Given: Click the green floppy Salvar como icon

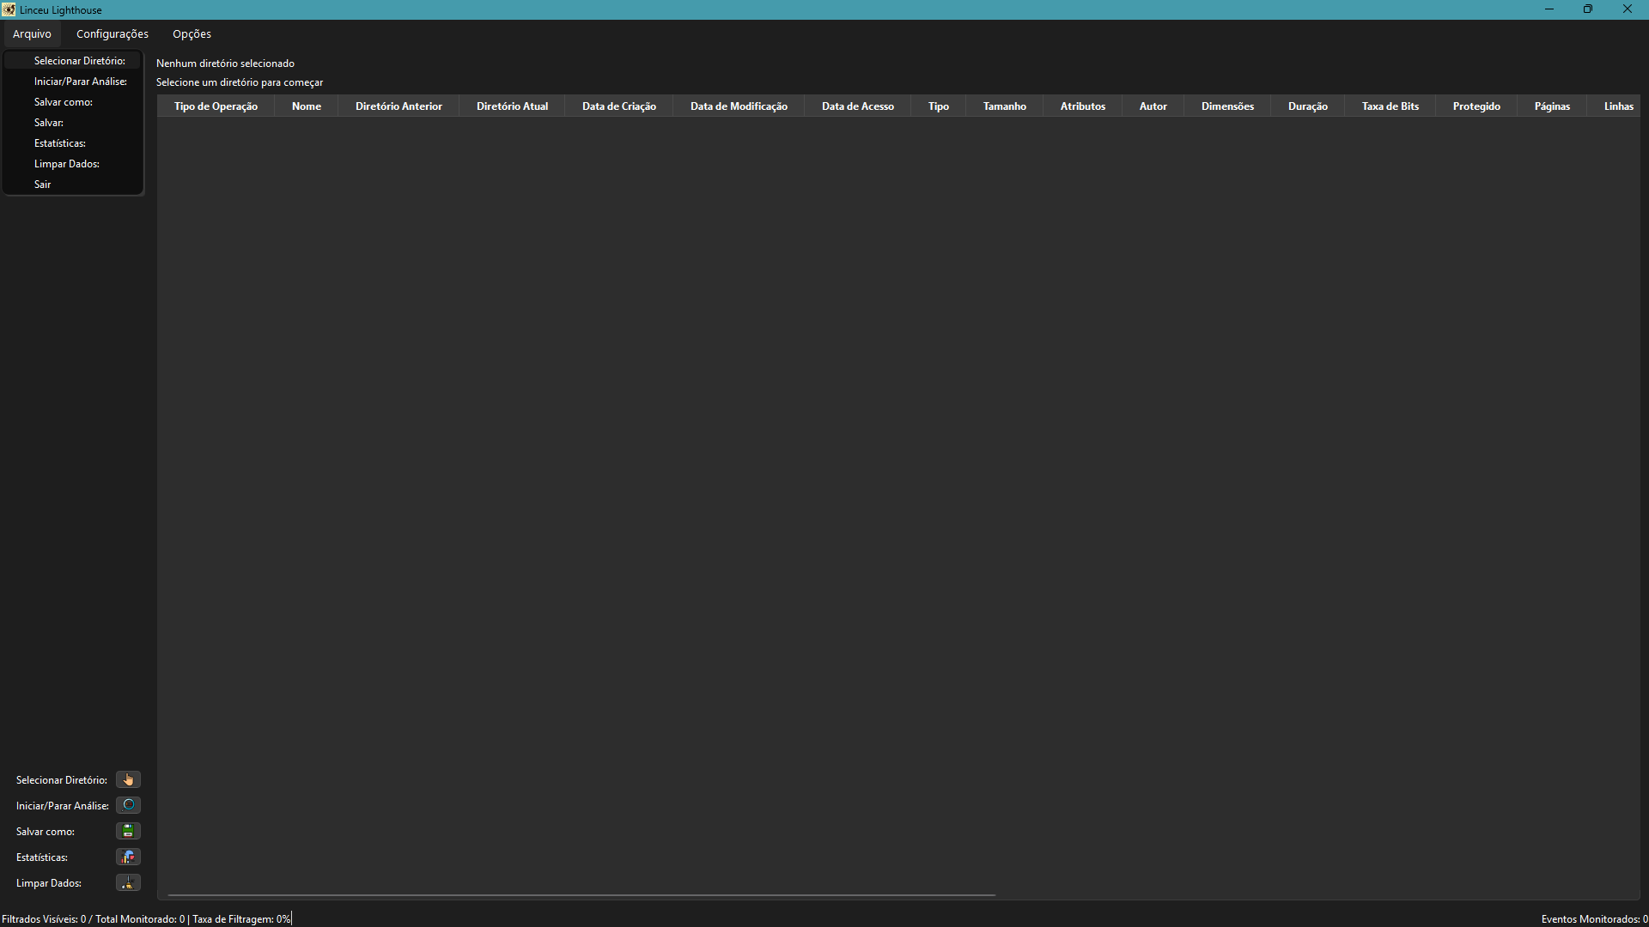Looking at the screenshot, I should 128,831.
